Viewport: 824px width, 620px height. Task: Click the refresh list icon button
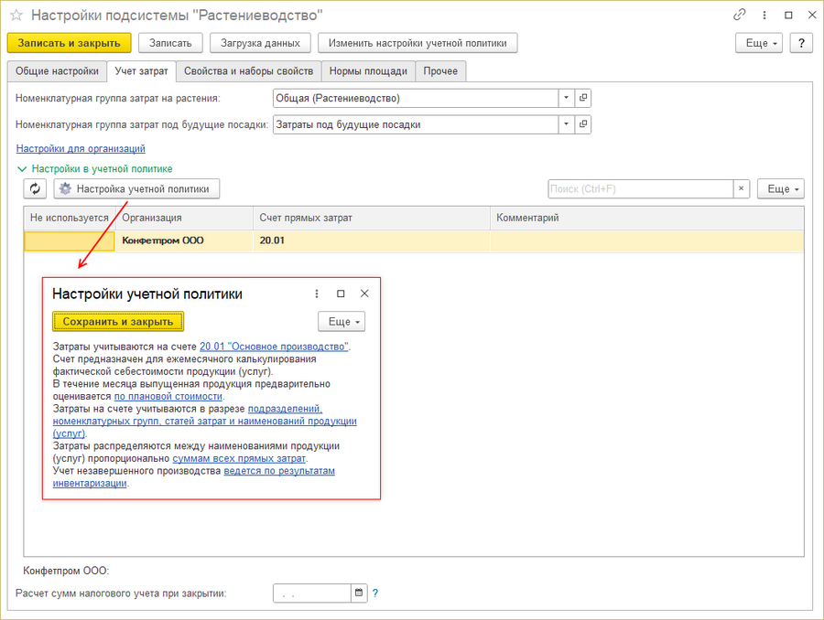point(35,188)
